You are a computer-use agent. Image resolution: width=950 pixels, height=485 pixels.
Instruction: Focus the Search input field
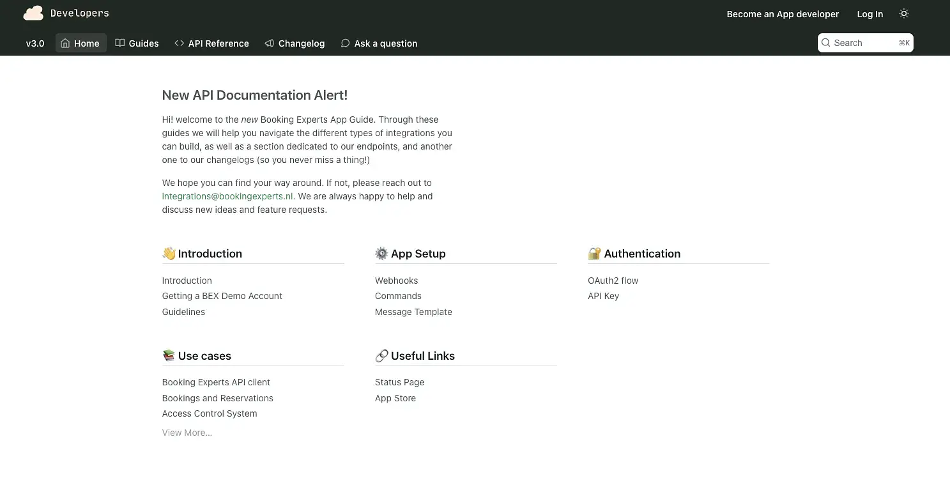862,43
